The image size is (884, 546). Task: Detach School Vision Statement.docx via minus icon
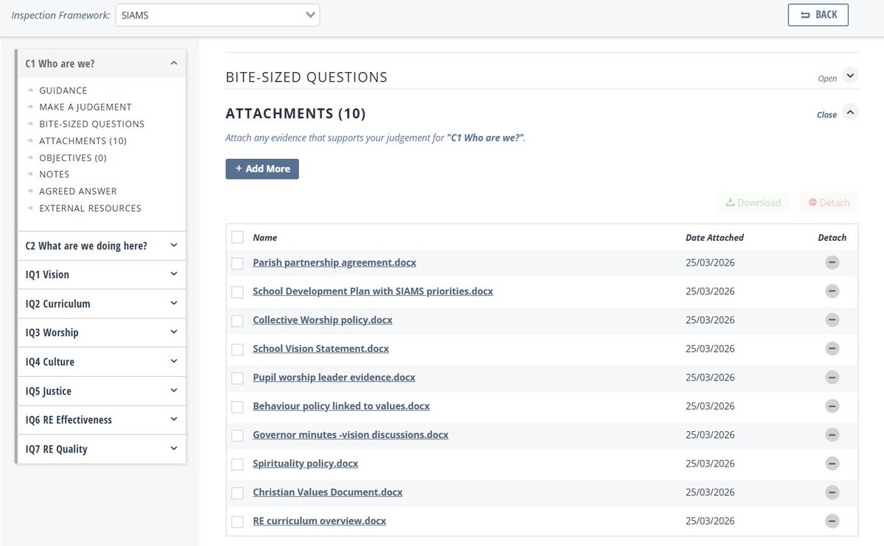click(x=832, y=349)
